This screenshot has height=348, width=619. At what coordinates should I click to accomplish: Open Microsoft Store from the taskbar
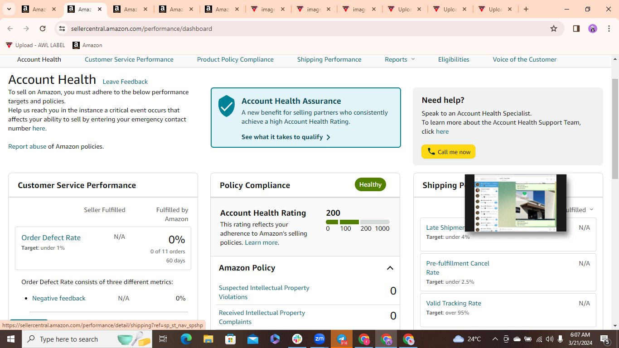231,339
